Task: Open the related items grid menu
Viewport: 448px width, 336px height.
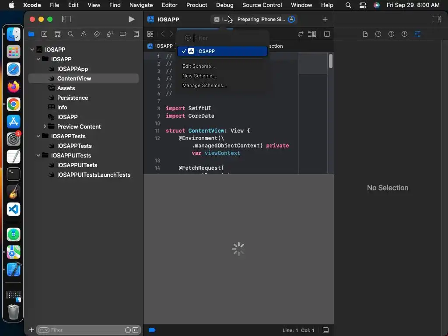Action: 150,34
